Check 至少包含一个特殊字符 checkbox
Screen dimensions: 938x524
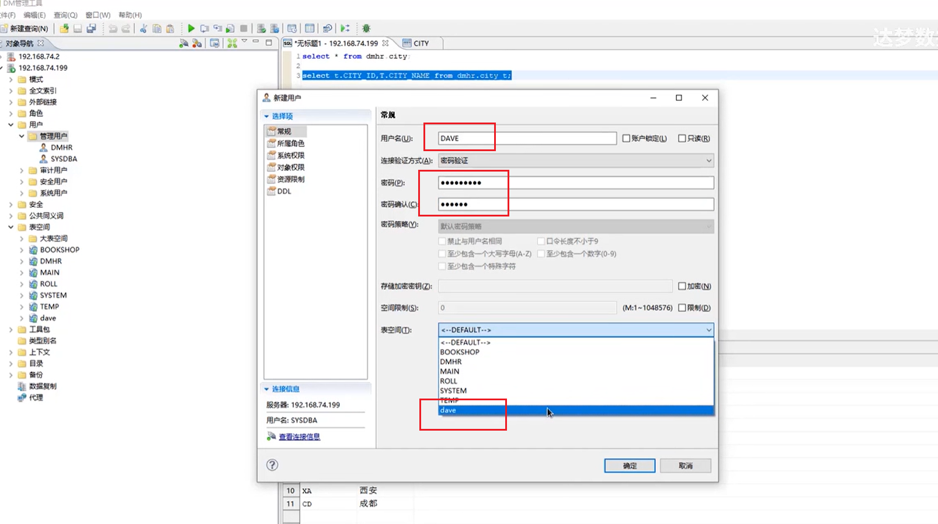442,266
